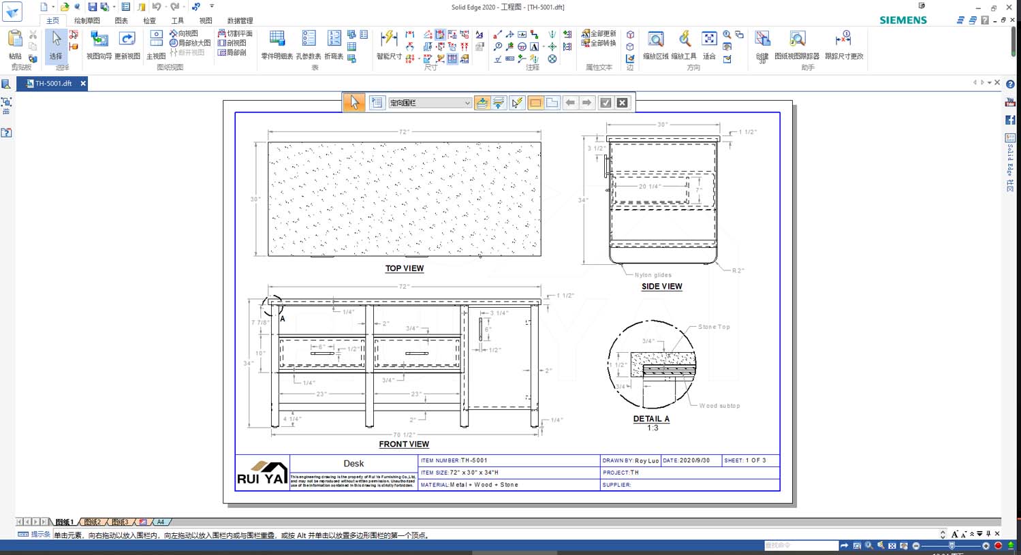Click the Facebook icon in right sidebar
Image resolution: width=1021 pixels, height=555 pixels.
coord(1010,120)
